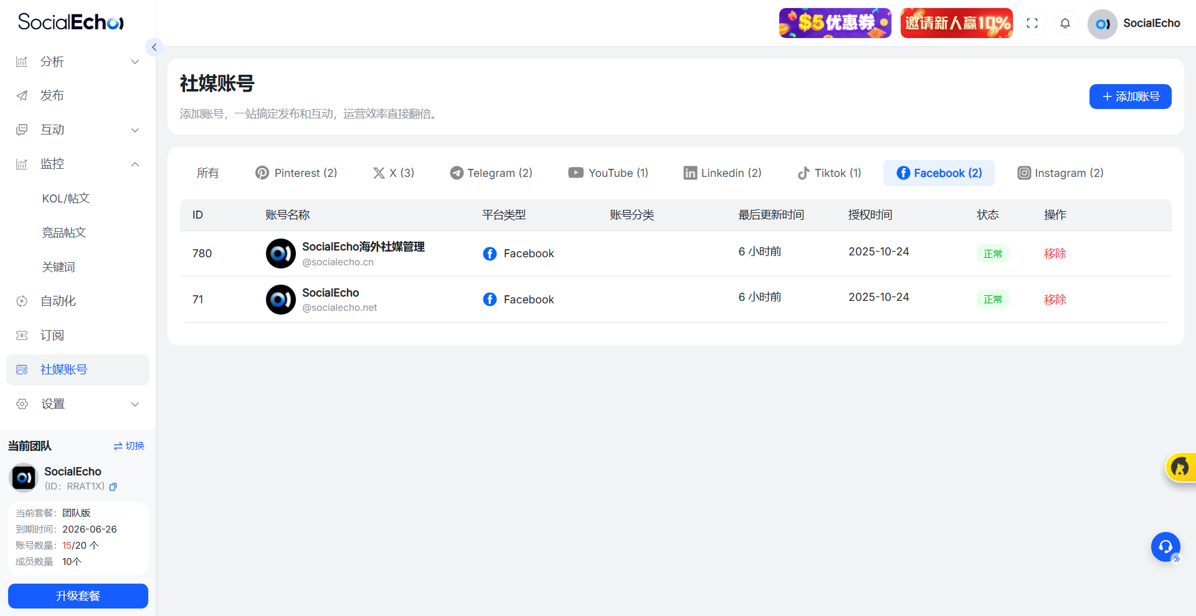Expand the 互动 menu chevron

[135, 130]
